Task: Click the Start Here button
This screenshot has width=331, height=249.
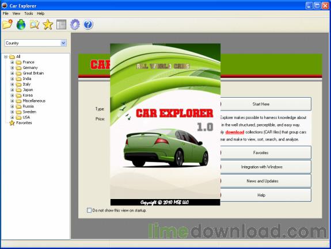Action: (x=265, y=104)
